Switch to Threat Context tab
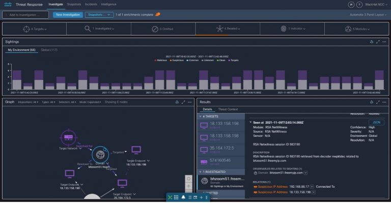 [228, 109]
